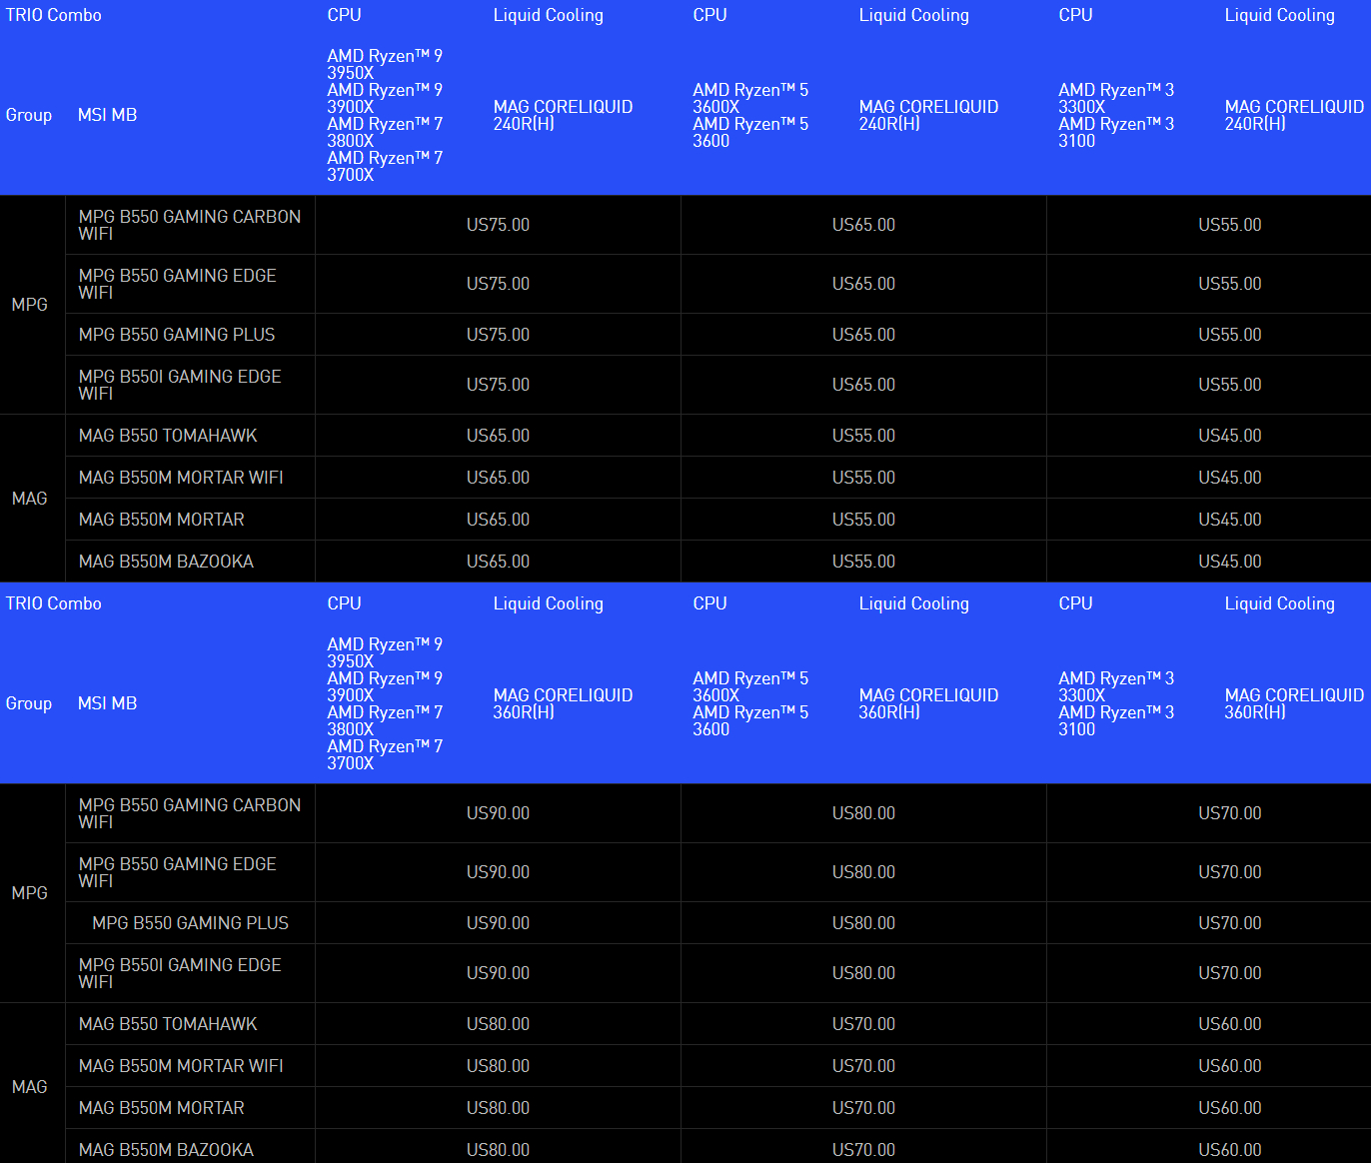Screen dimensions: 1371x1163
Task: Click US55.00 in the MPG B550I GAMING EDGE WIFI row
Action: coord(1229,385)
